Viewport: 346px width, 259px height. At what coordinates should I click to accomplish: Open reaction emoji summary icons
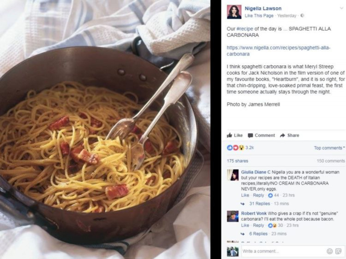236,148
